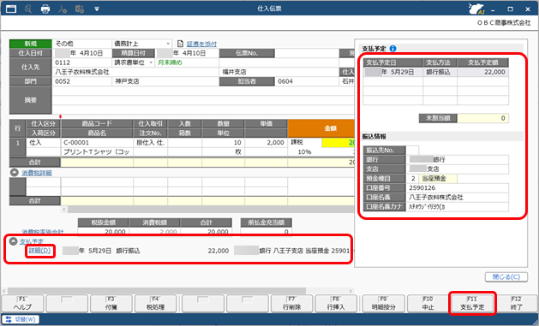This screenshot has height=326, width=539.
Task: Click the 月末締め label
Action: [x=170, y=62]
